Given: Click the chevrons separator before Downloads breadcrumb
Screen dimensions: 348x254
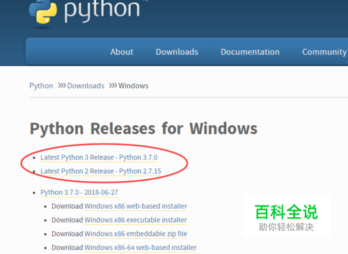Looking at the screenshot, I should [62, 86].
